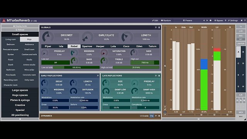247x139 pixels.
Task: Click the collapse bar under the category list
Action: (x=20, y=119)
